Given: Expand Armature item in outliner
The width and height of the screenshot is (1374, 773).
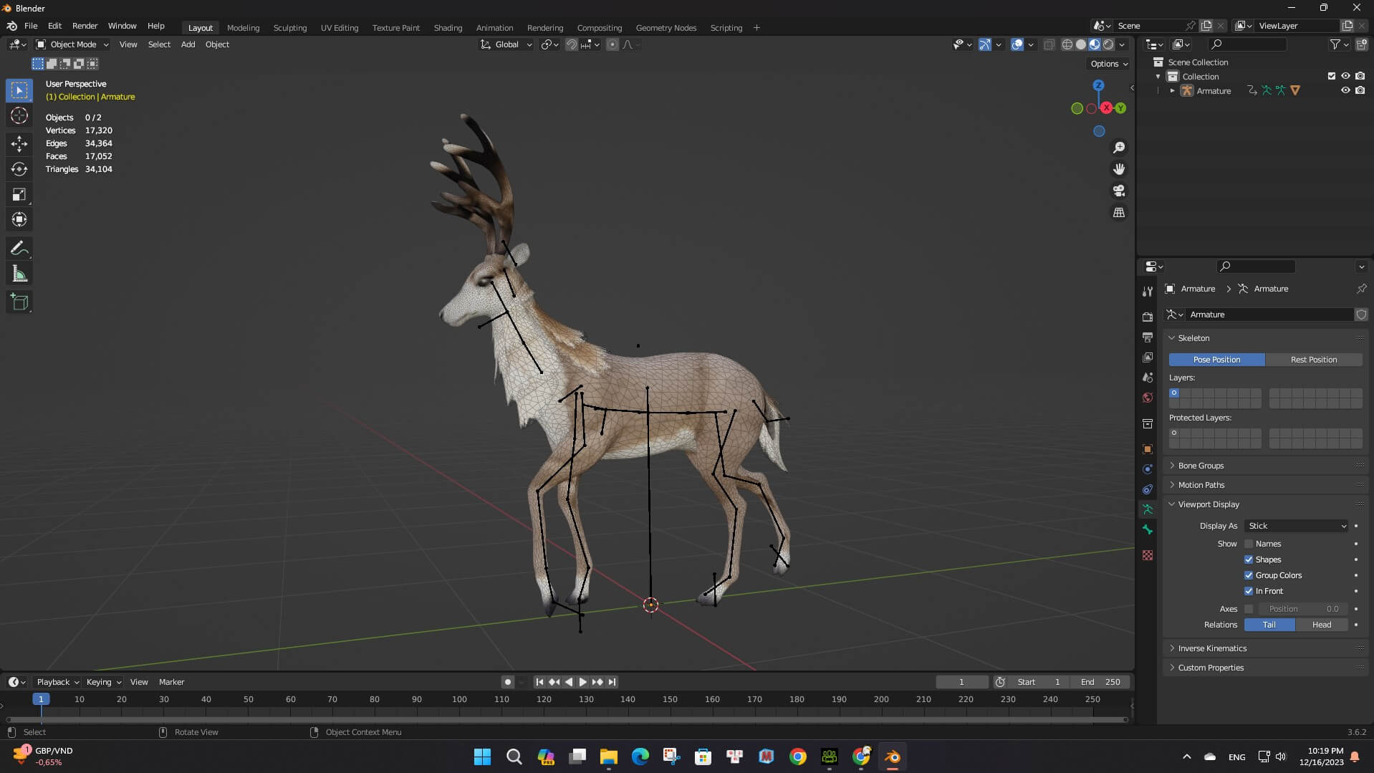Looking at the screenshot, I should click(x=1172, y=90).
